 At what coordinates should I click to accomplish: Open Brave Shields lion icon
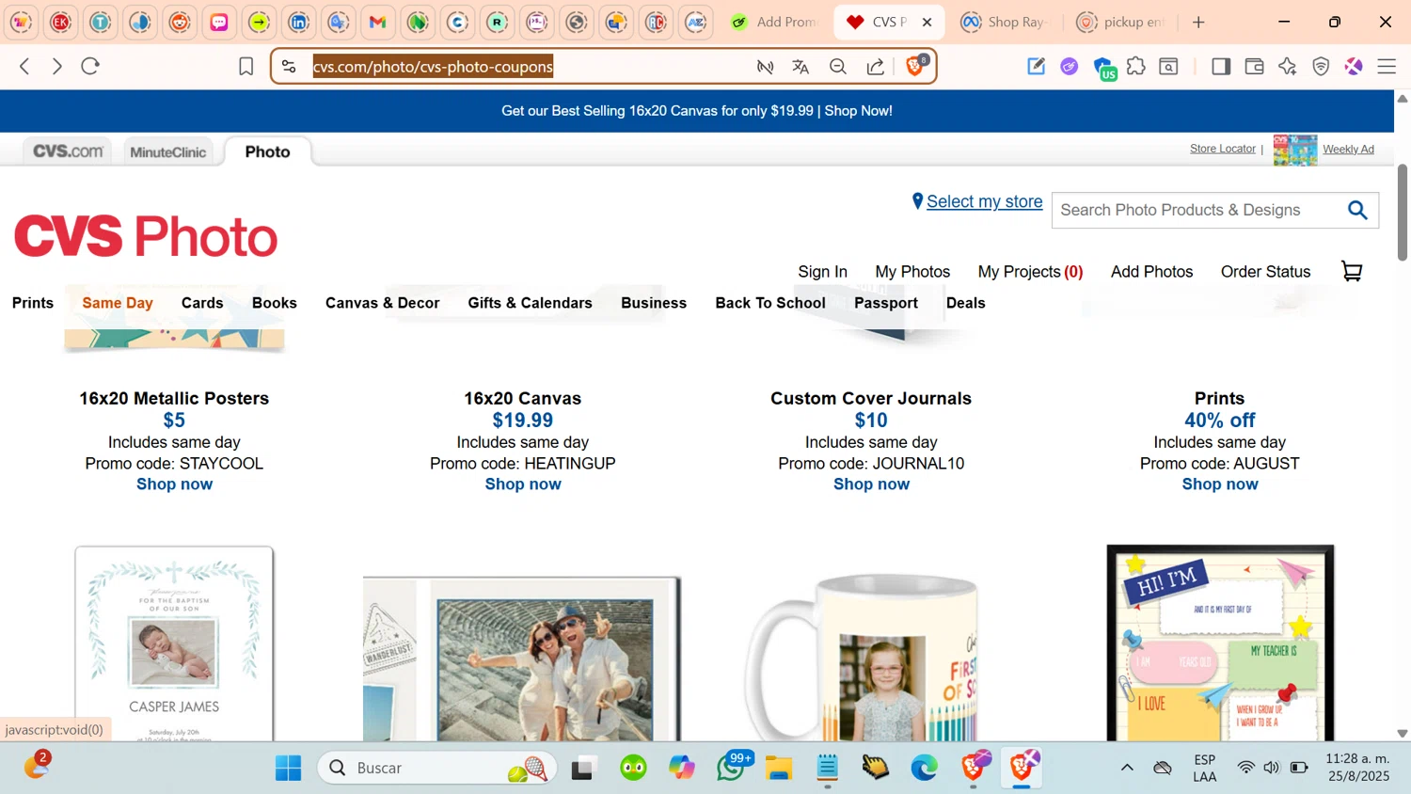[916, 66]
